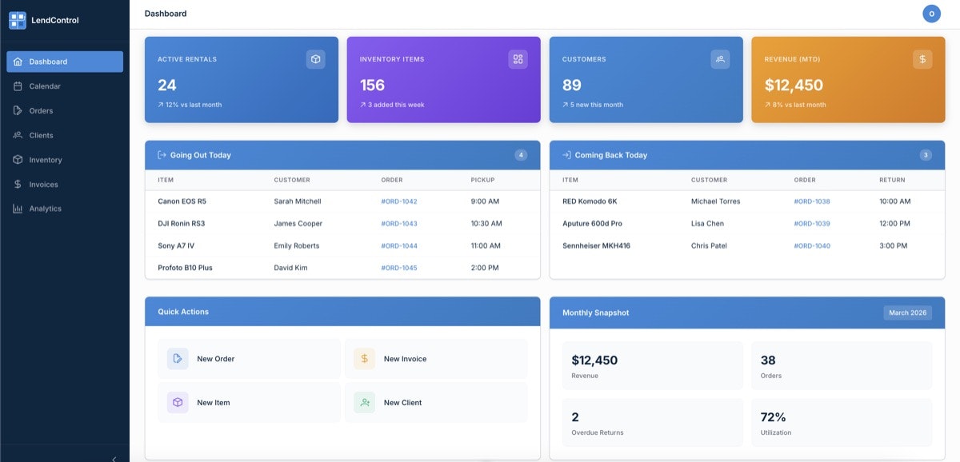Open the user avatar menu
The image size is (960, 462).
tap(931, 13)
